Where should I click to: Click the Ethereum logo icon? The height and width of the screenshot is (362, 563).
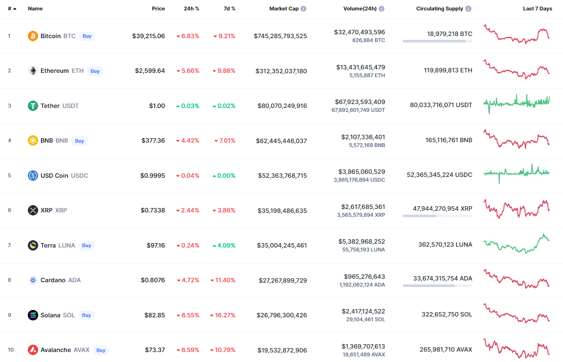[33, 71]
